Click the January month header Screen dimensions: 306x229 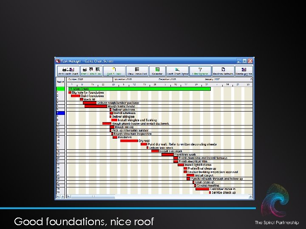[212, 79]
